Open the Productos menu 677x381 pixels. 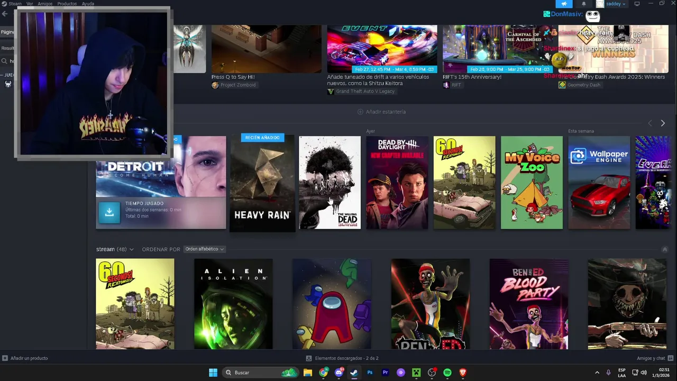click(67, 4)
